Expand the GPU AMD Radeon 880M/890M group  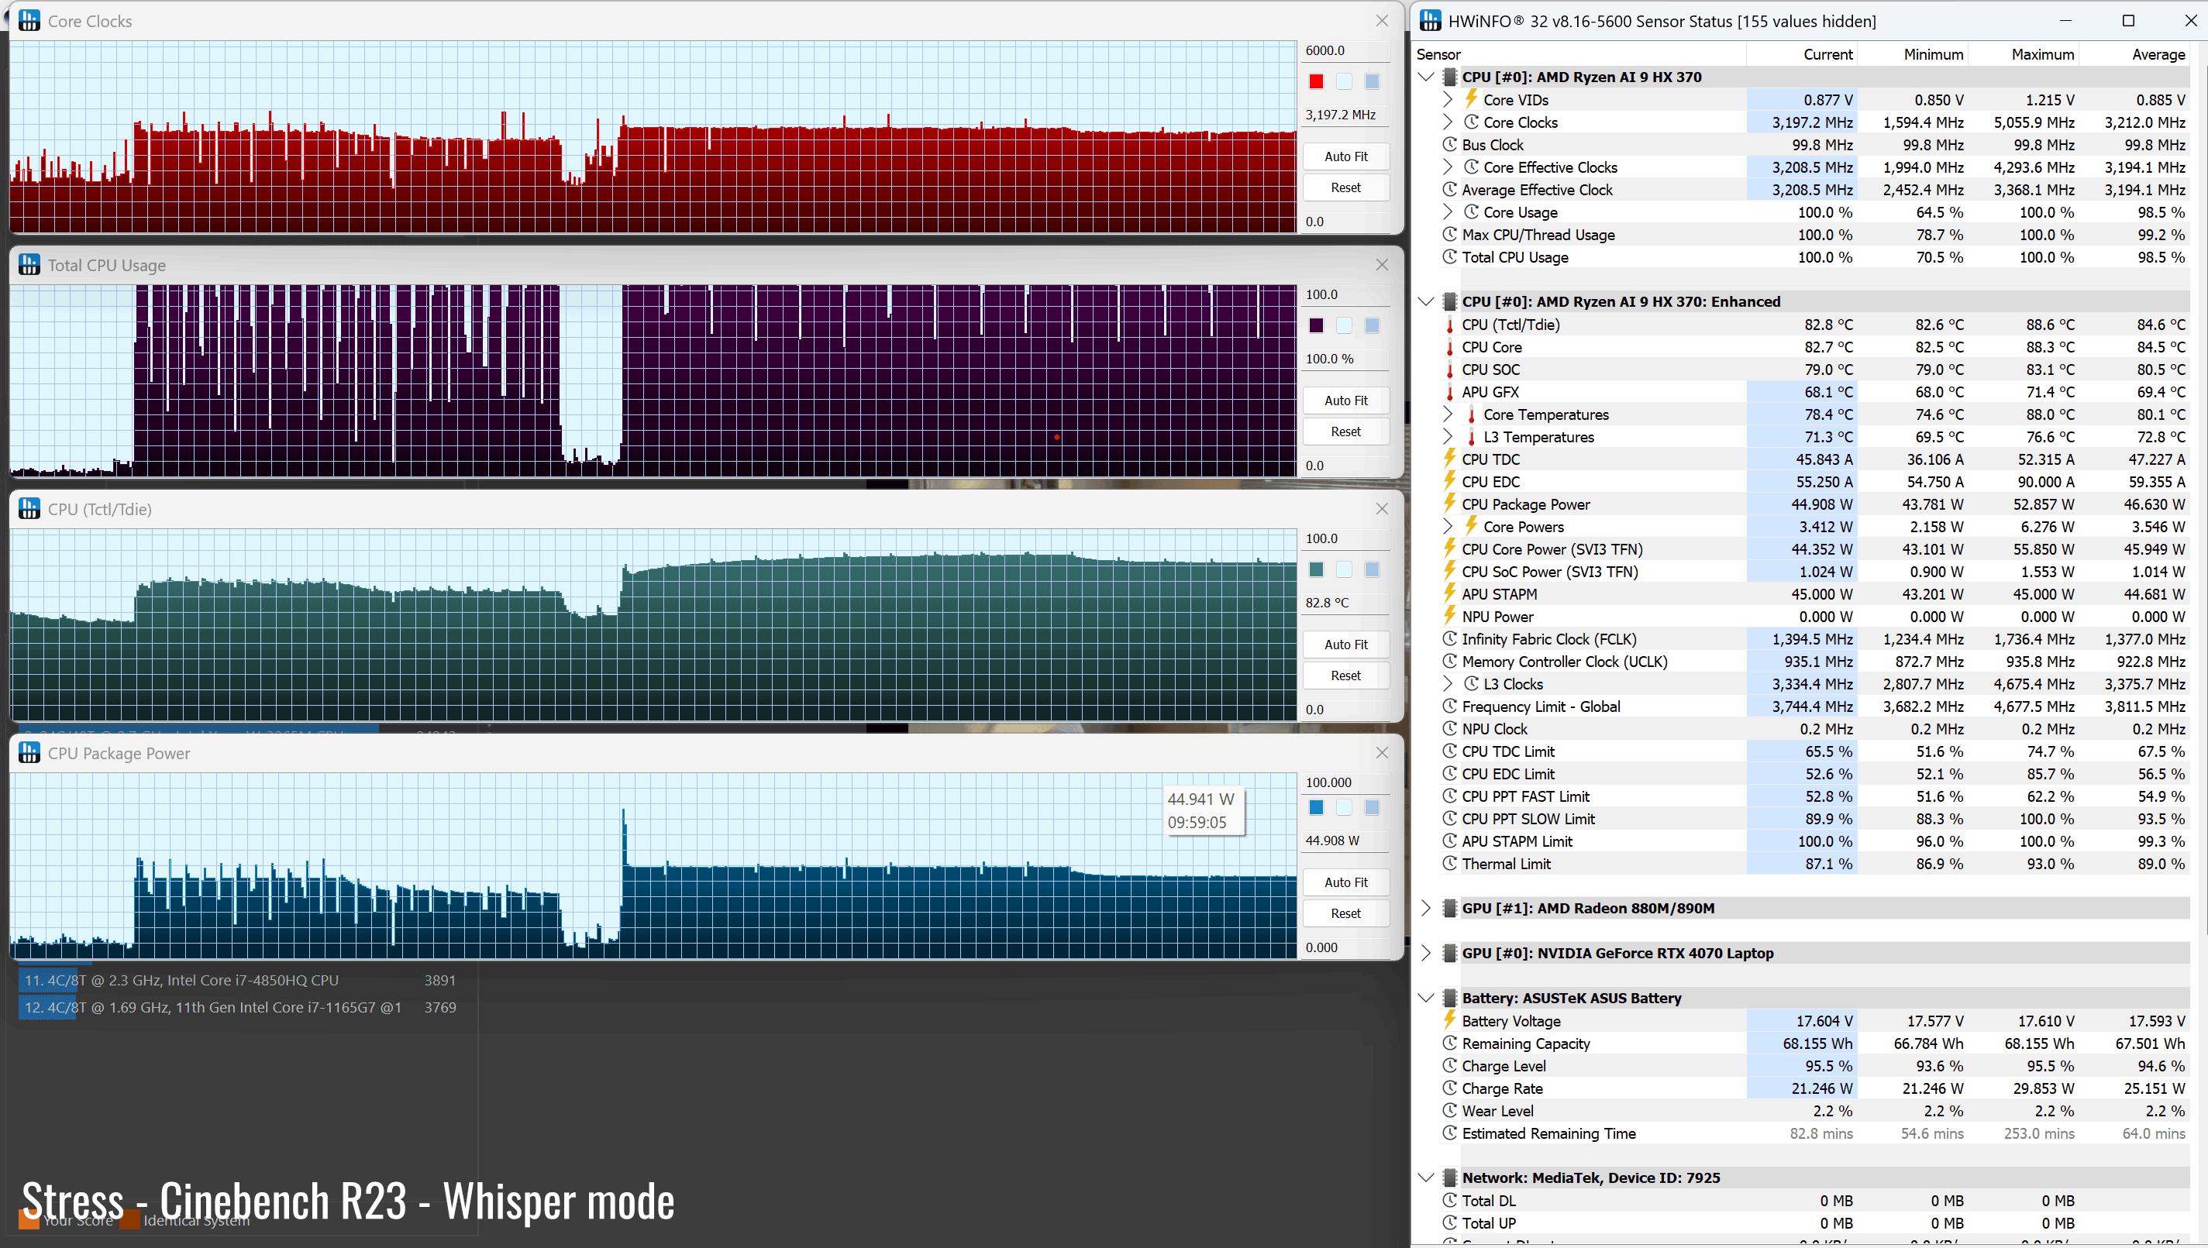click(1427, 908)
